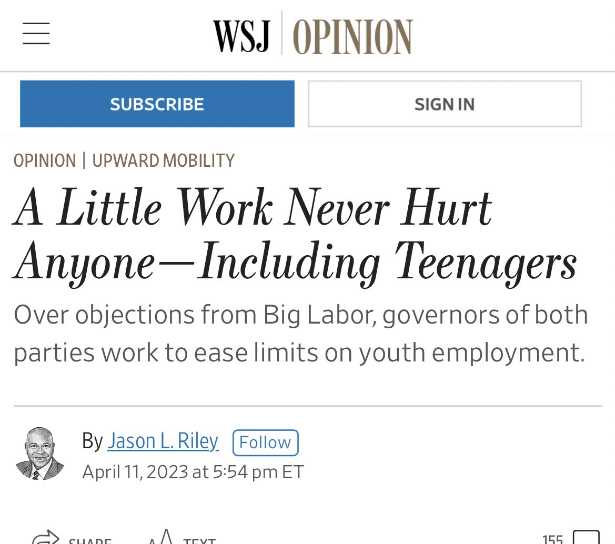Viewport: 615px width, 544px height.
Task: Click the SIGN IN button
Action: (x=445, y=104)
